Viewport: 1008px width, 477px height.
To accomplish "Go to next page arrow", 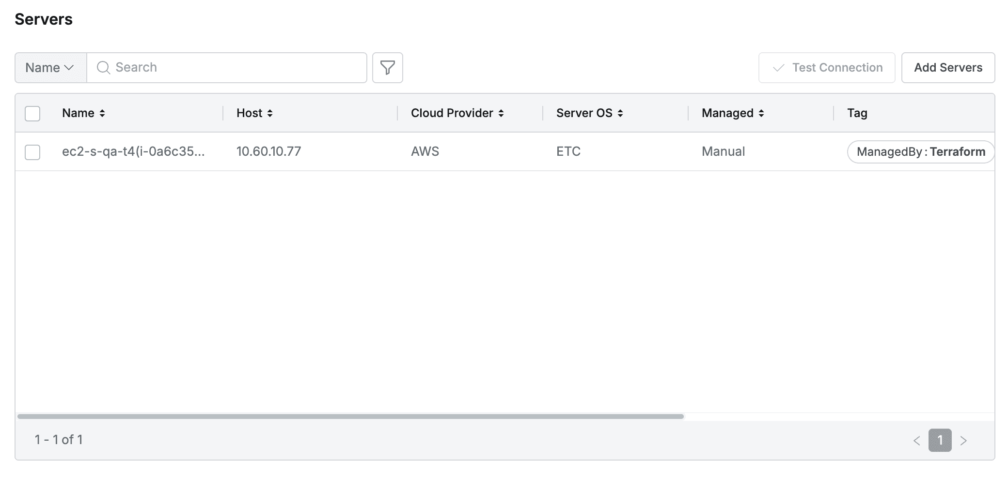I will pyautogui.click(x=963, y=440).
